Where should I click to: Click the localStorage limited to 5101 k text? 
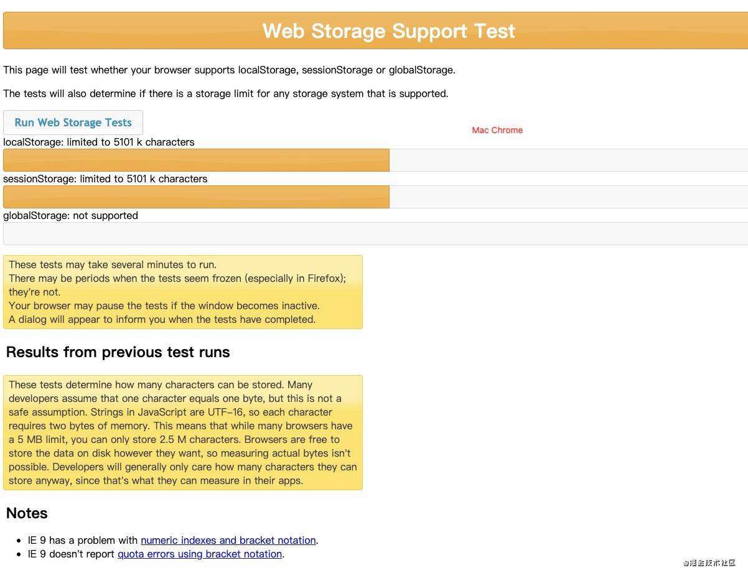(x=99, y=142)
